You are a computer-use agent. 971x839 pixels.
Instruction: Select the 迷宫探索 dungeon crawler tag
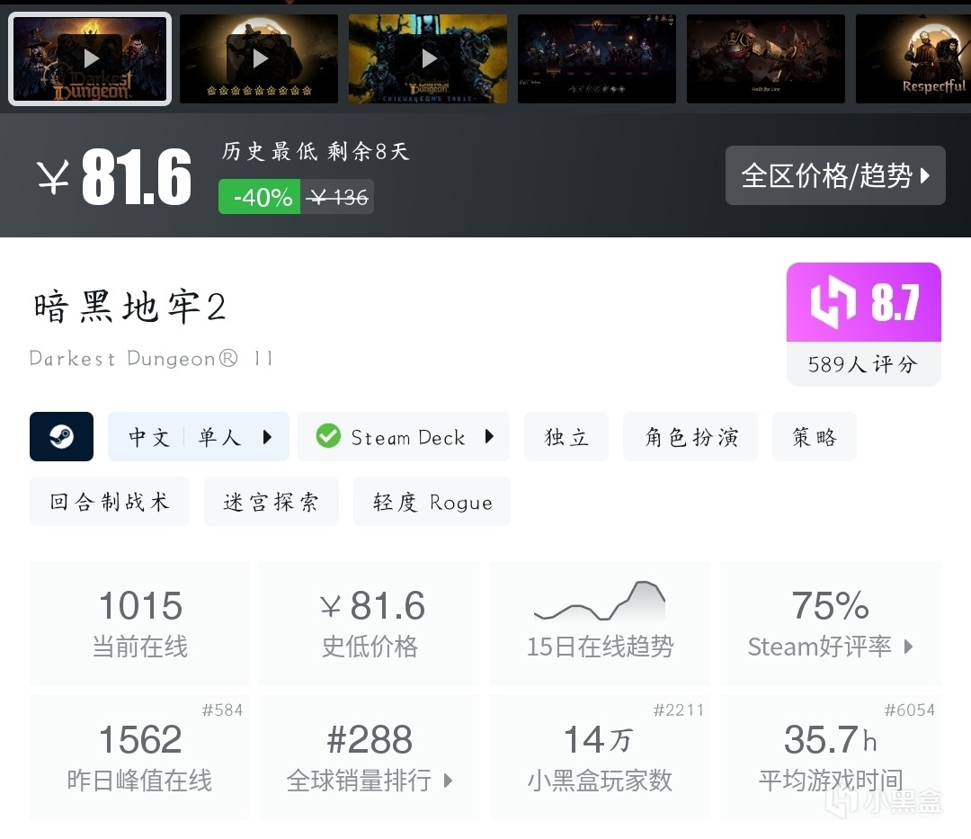click(x=272, y=502)
